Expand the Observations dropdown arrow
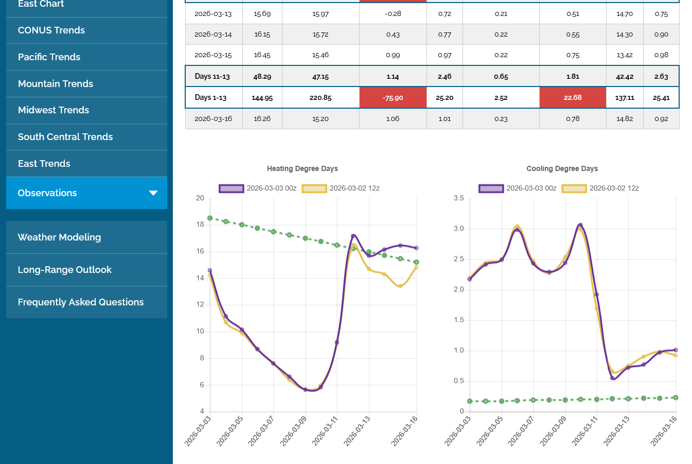The image size is (692, 464). tap(153, 193)
